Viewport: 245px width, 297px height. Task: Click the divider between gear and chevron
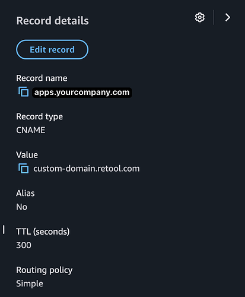click(x=214, y=17)
